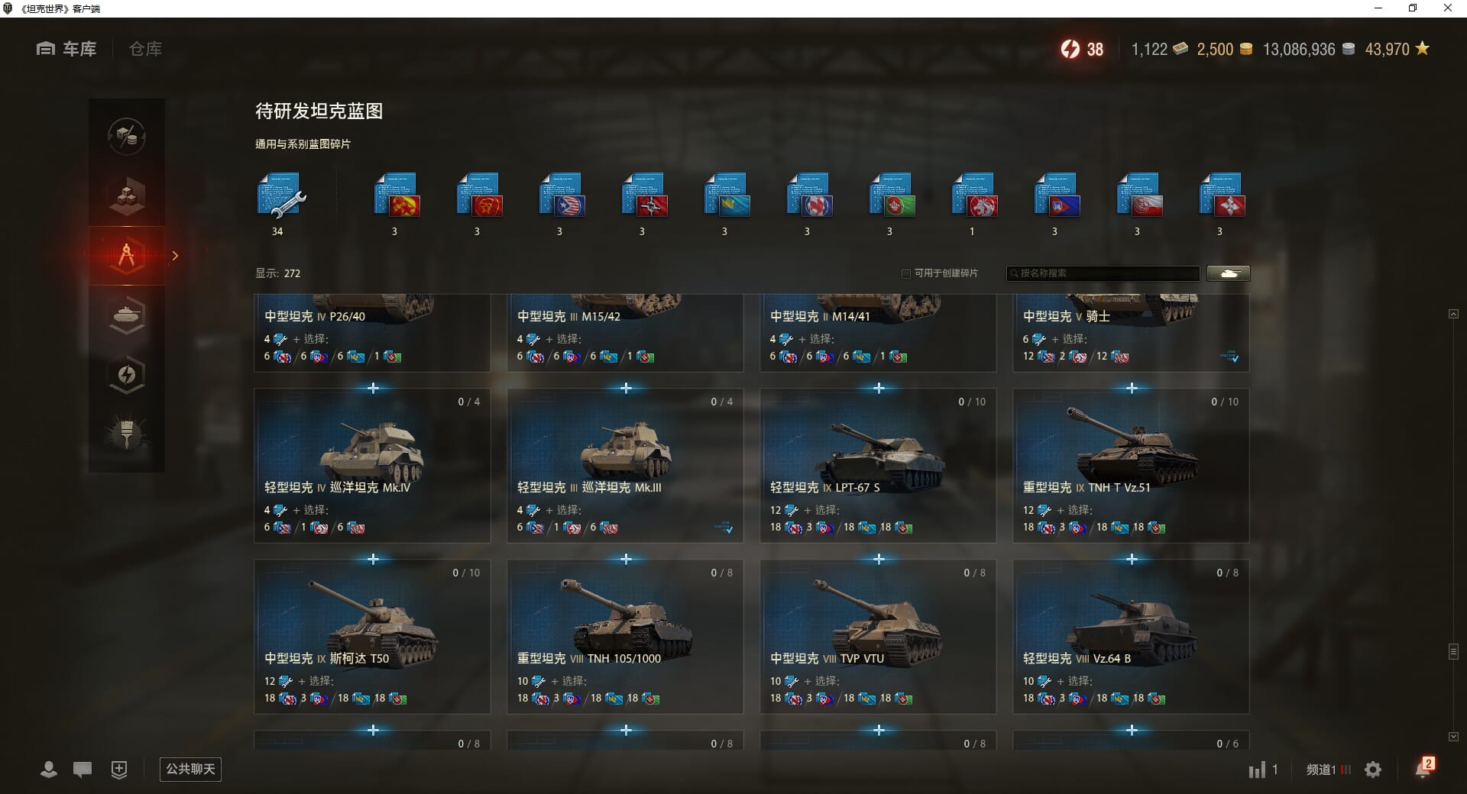Click the scroll down arrow on the right
The width and height of the screenshot is (1467, 794).
1453,737
